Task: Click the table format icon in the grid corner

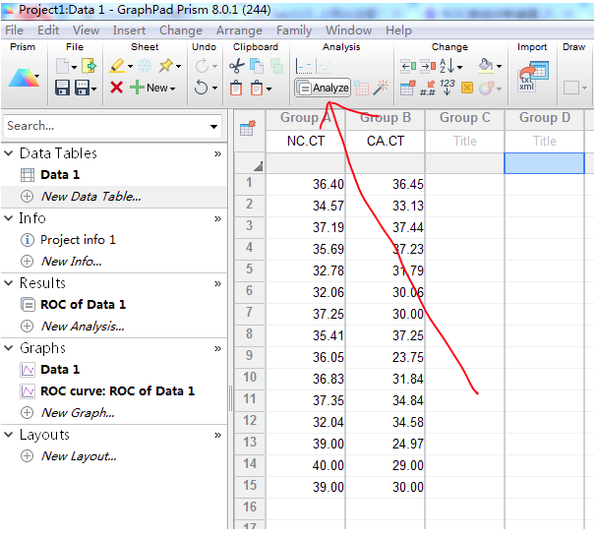Action: tap(248, 128)
